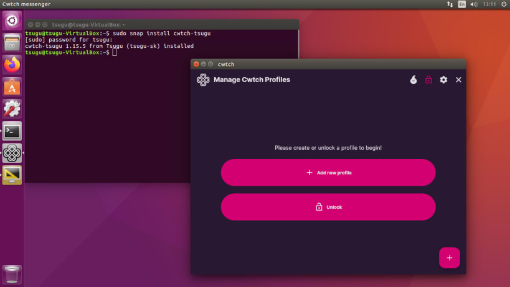510x287 pixels.
Task: Open the ruler and screen launcher icon
Action: pyautogui.click(x=12, y=175)
